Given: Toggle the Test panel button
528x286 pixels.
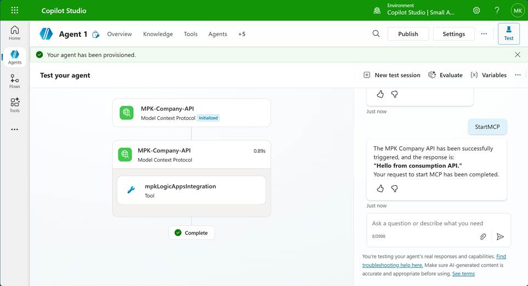Looking at the screenshot, I should point(508,33).
